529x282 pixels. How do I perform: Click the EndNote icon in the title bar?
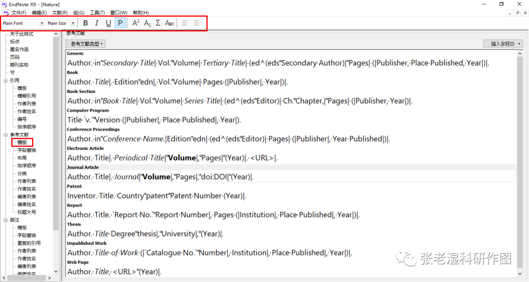coord(5,4)
